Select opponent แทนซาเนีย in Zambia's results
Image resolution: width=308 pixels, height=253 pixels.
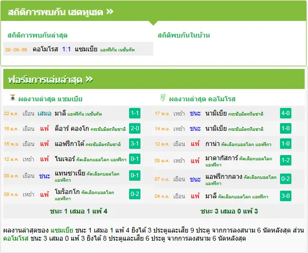[x=70, y=173]
